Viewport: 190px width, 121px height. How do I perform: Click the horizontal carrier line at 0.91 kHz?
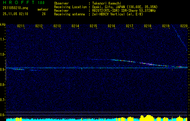click(x=97, y=68)
